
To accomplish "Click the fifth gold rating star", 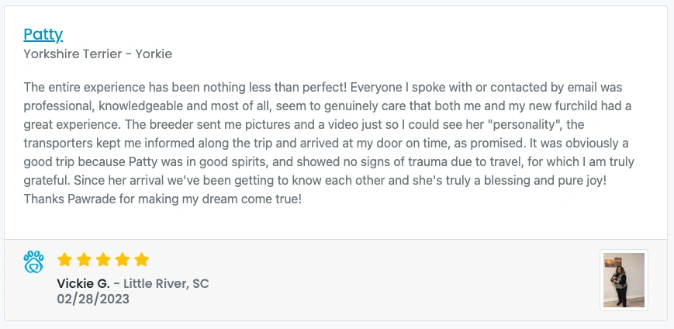I will 141,260.
